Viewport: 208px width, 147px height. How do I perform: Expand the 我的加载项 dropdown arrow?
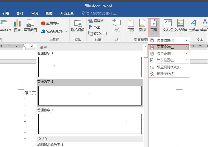(x=66, y=31)
